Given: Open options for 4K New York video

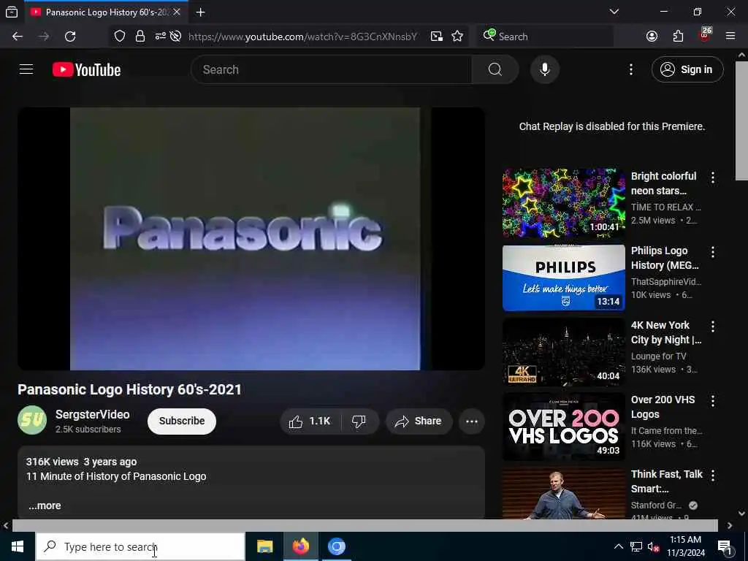Looking at the screenshot, I should click(713, 327).
